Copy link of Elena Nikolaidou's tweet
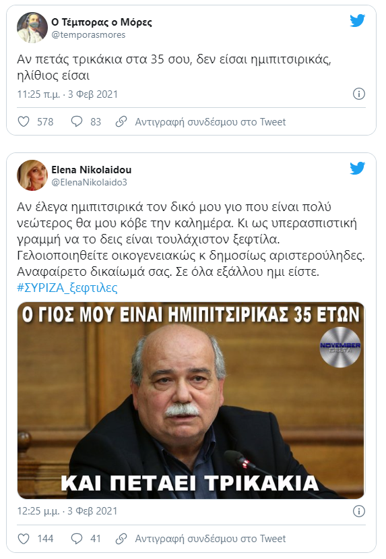This screenshot has height=559, width=386. [210, 539]
